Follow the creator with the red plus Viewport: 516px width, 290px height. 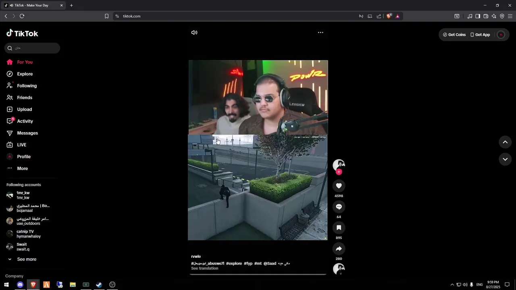[x=339, y=172]
